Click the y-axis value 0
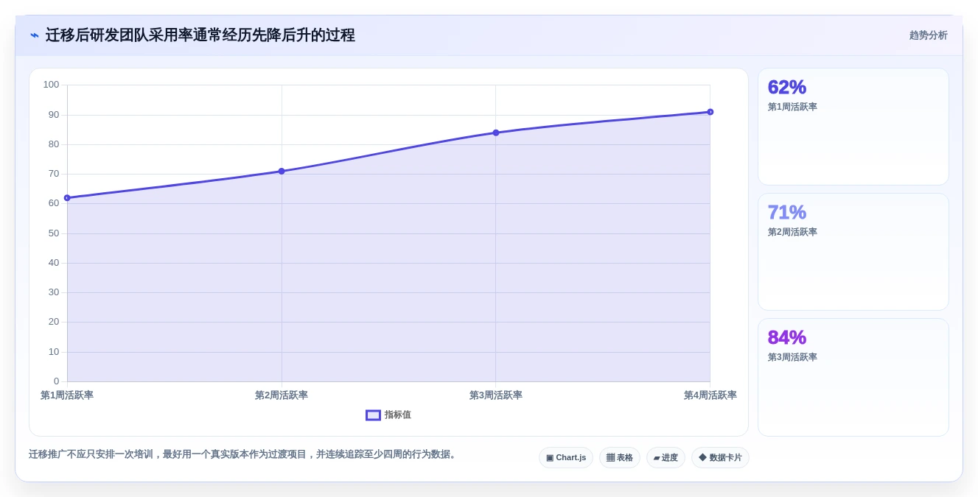This screenshot has height=497, width=978. click(x=56, y=381)
